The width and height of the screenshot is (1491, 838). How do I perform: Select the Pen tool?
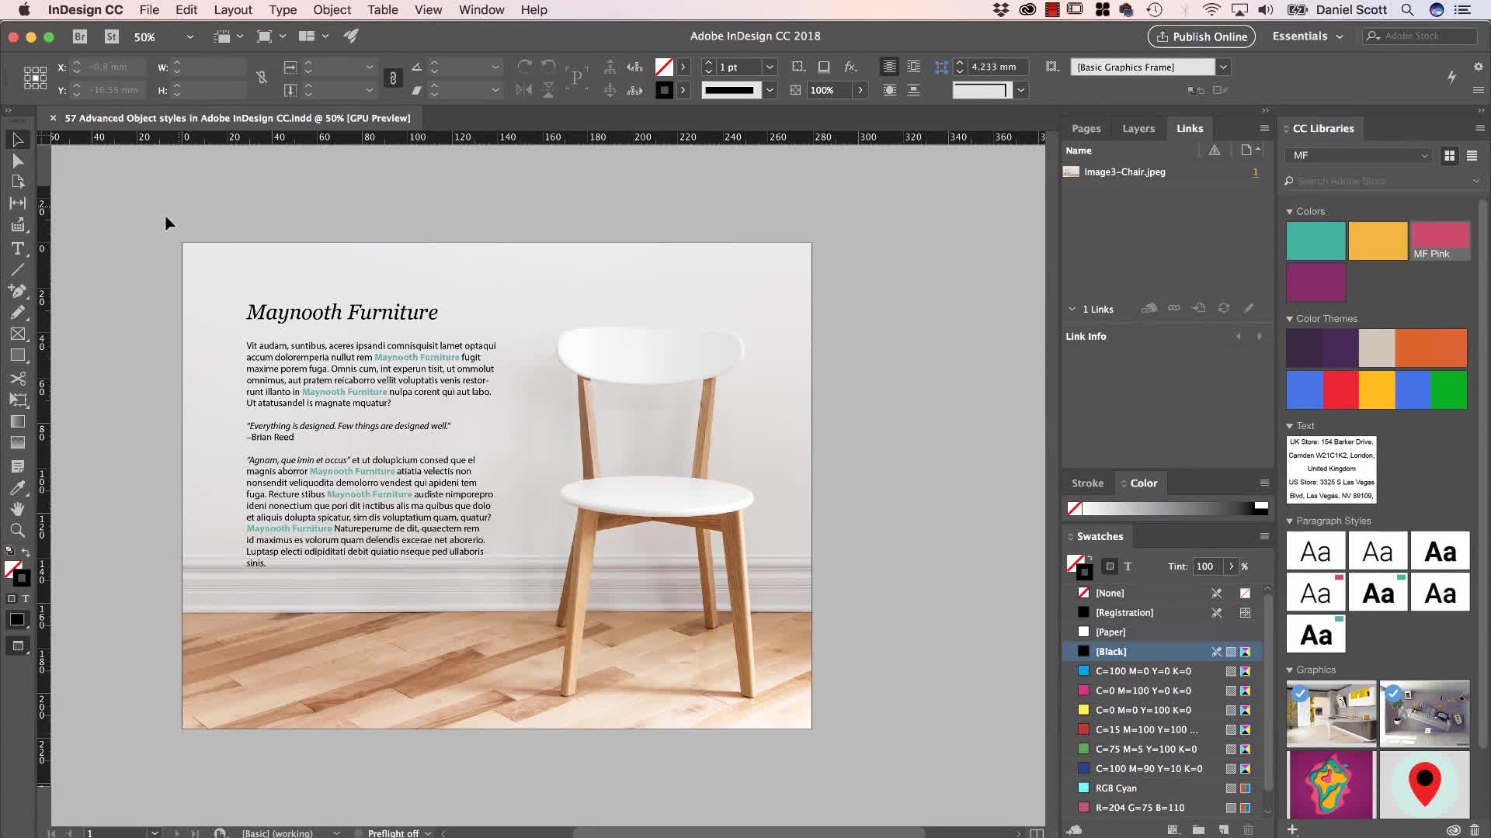18,291
